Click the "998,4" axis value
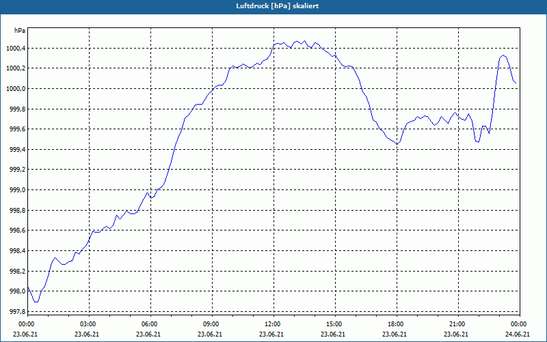The width and height of the screenshot is (547, 342). (x=17, y=251)
